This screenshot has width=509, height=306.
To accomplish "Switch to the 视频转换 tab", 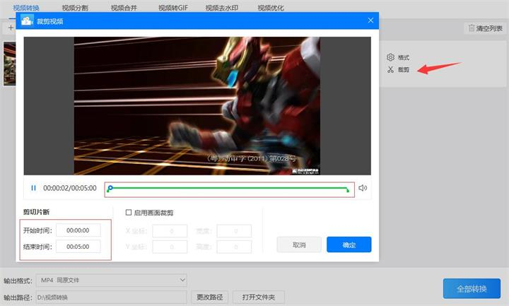I will pyautogui.click(x=26, y=8).
